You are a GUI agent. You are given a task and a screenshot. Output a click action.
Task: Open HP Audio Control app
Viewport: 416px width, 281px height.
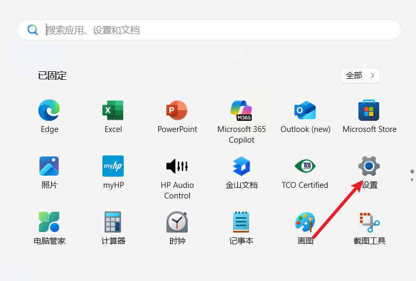(177, 166)
